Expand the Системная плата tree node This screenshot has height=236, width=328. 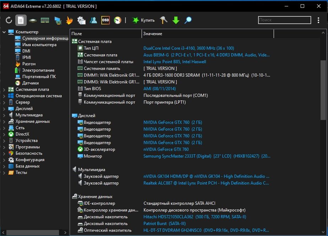[x=4, y=89]
